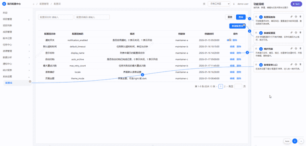Edit the 新建配置项 note card
The height and width of the screenshot is (146, 306).
tap(291, 32)
